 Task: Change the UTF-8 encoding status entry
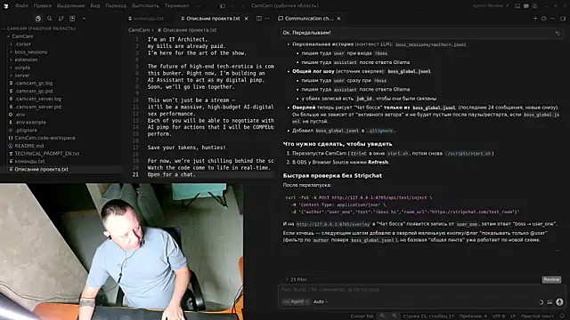coord(499,316)
